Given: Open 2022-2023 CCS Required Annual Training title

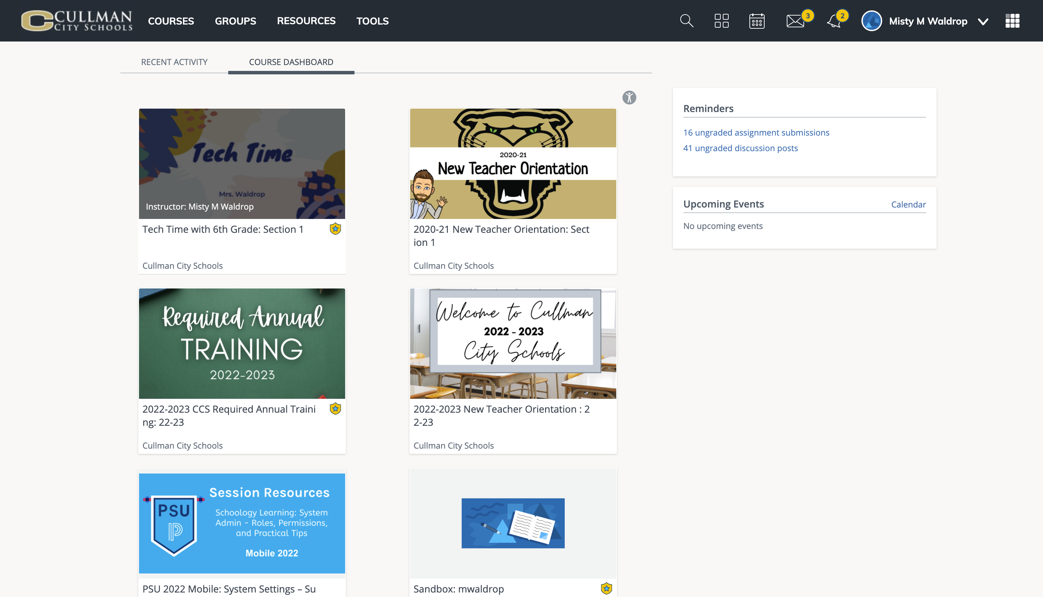Looking at the screenshot, I should (x=229, y=415).
